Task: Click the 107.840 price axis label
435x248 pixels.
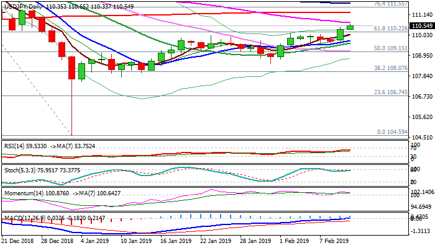Action: pyautogui.click(x=423, y=76)
